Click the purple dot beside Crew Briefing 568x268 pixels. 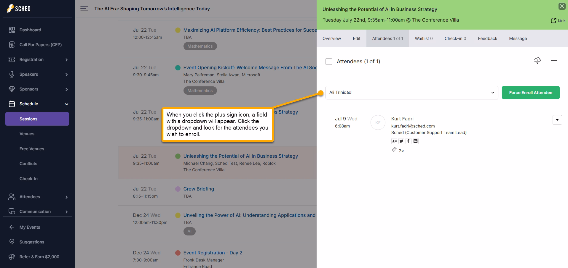(x=178, y=189)
